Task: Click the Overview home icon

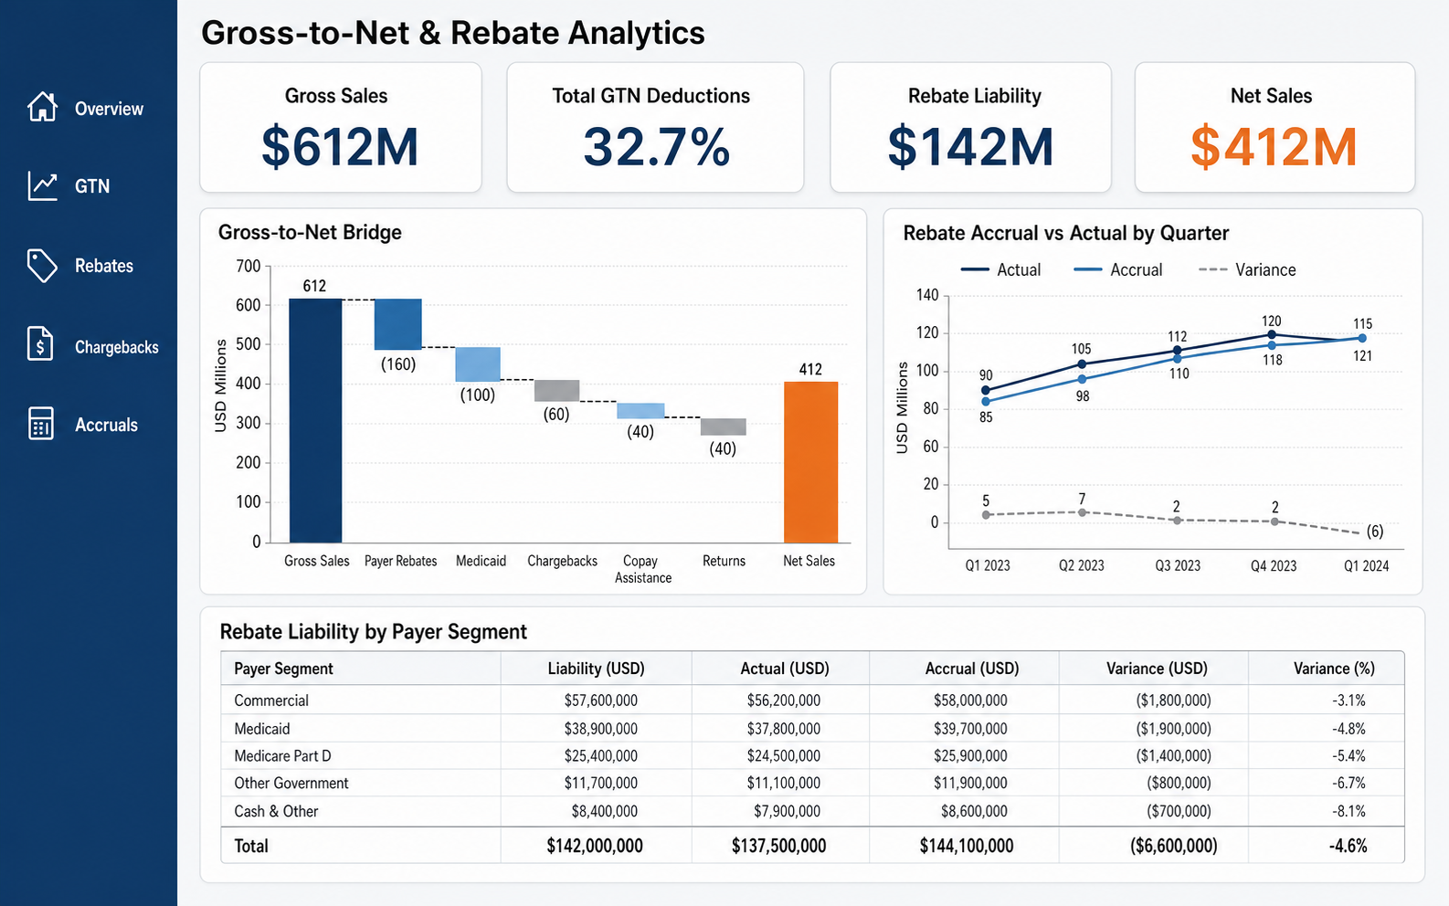Action: (x=42, y=107)
